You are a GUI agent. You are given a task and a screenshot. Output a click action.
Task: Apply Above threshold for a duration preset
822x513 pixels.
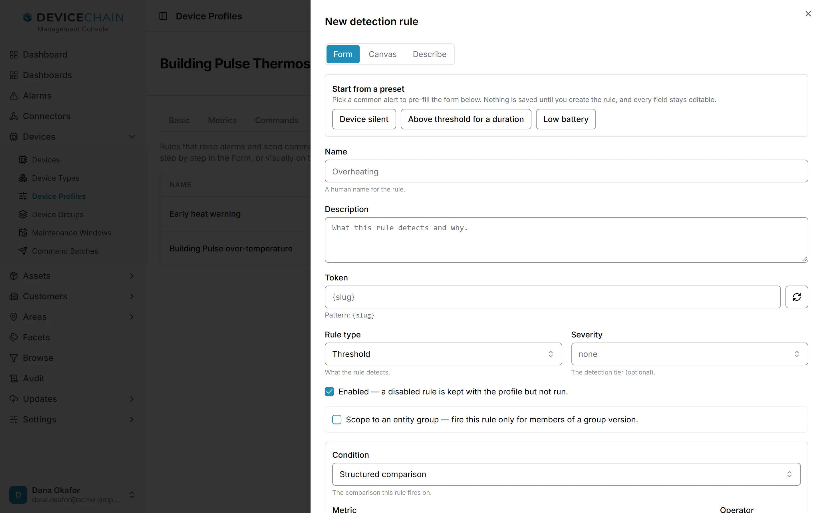click(466, 119)
